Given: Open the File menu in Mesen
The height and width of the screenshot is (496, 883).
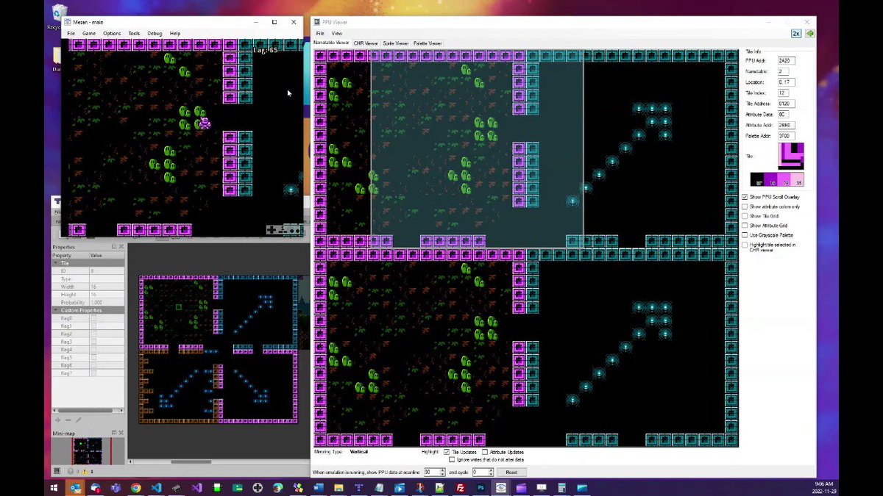Looking at the screenshot, I should (x=71, y=33).
